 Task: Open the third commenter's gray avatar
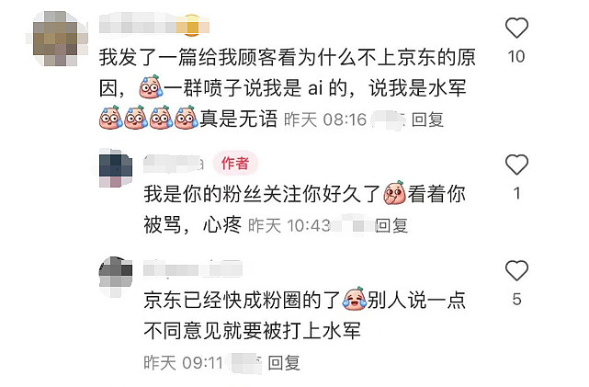click(x=116, y=276)
